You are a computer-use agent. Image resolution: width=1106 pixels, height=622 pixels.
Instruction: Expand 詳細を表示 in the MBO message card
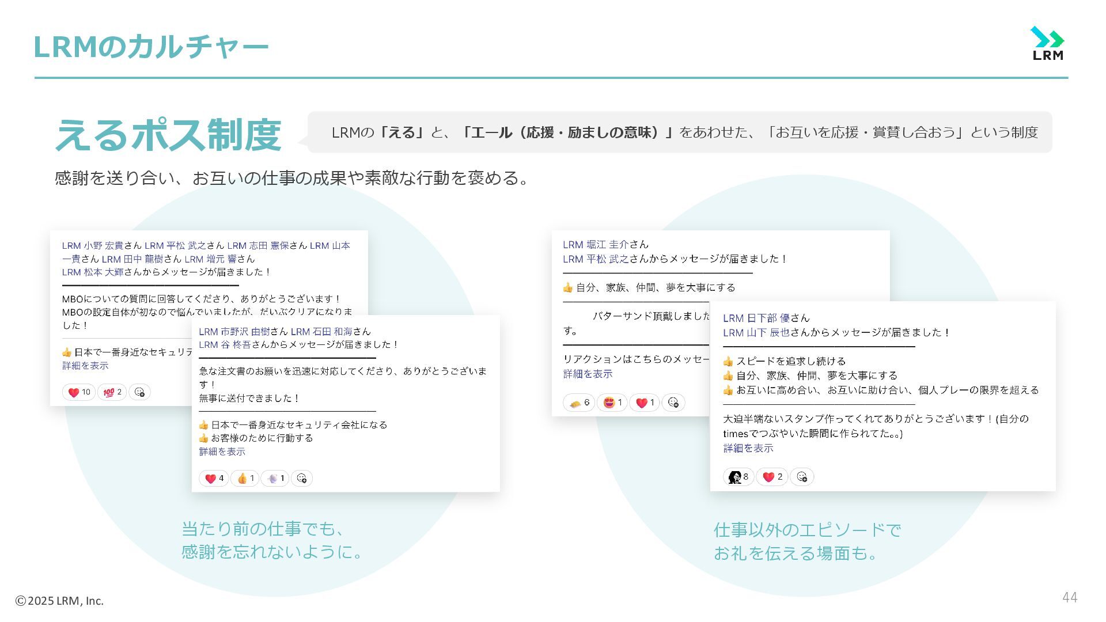[85, 366]
